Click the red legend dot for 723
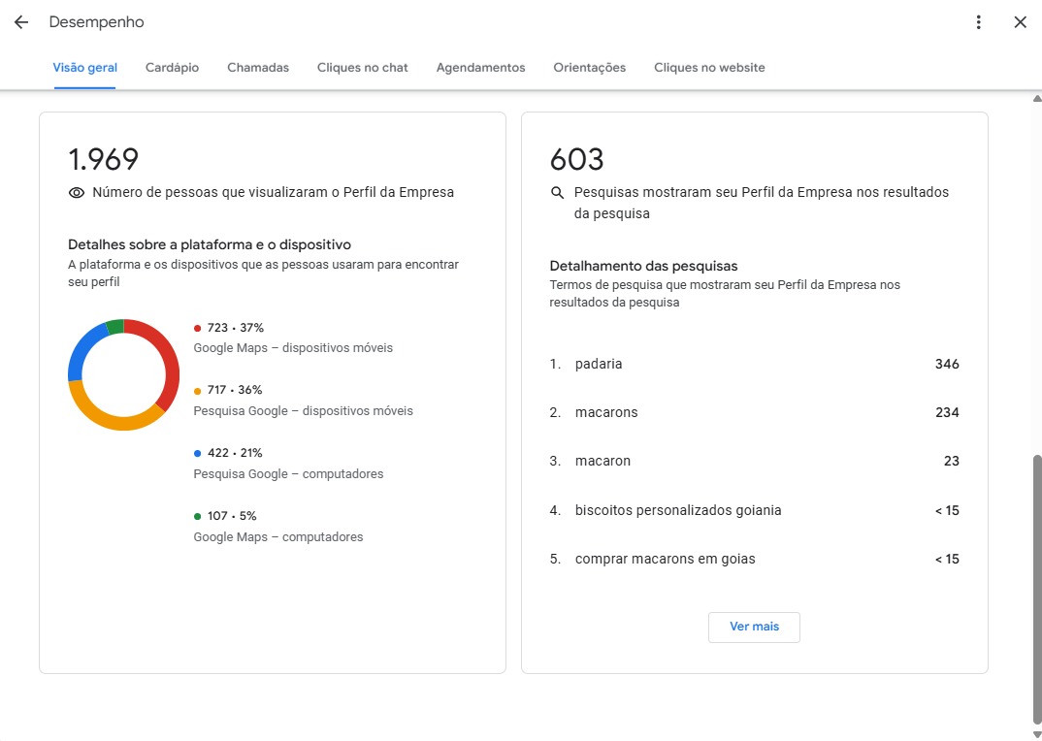 pos(197,328)
